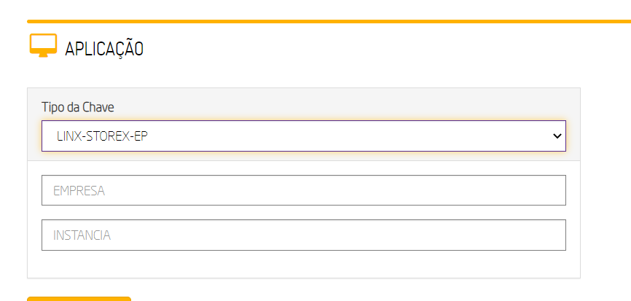Click the dropdown chevron arrow
This screenshot has width=631, height=301.
(557, 136)
